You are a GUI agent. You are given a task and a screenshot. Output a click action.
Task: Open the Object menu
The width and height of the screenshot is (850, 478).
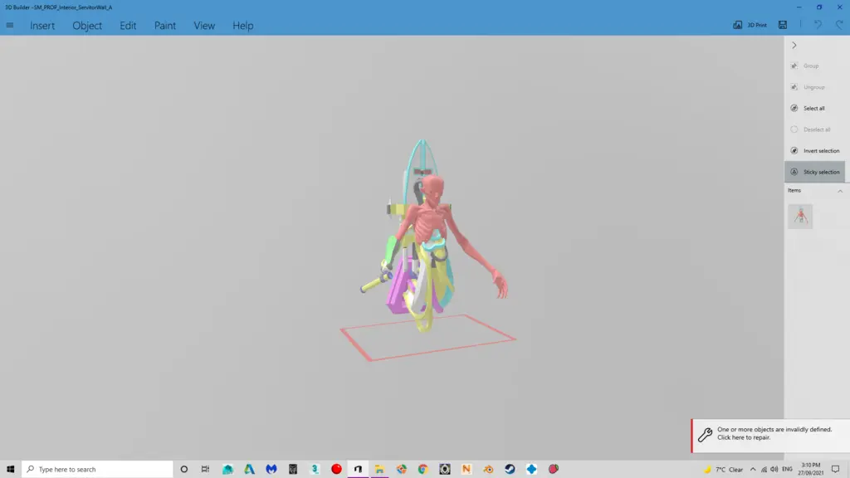click(86, 26)
